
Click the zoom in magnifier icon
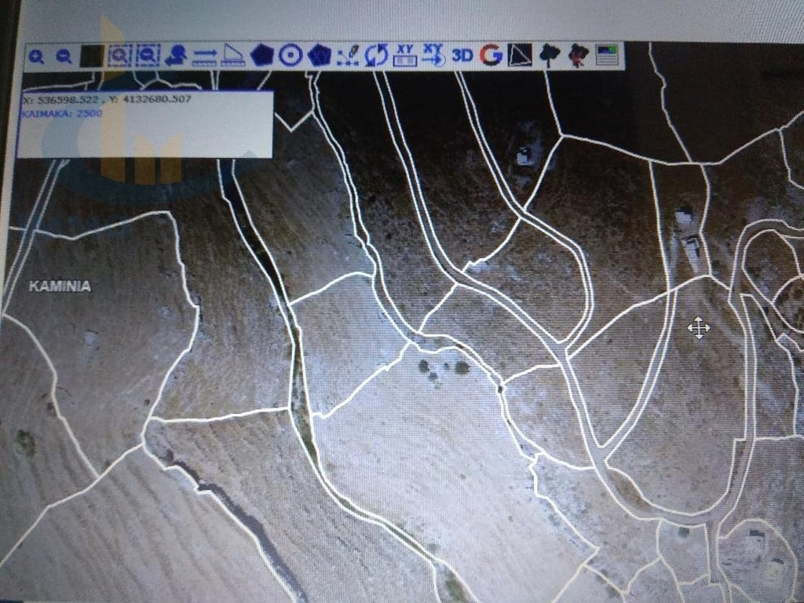point(36,57)
